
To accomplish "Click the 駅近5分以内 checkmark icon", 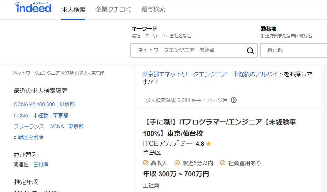I will (177, 163).
